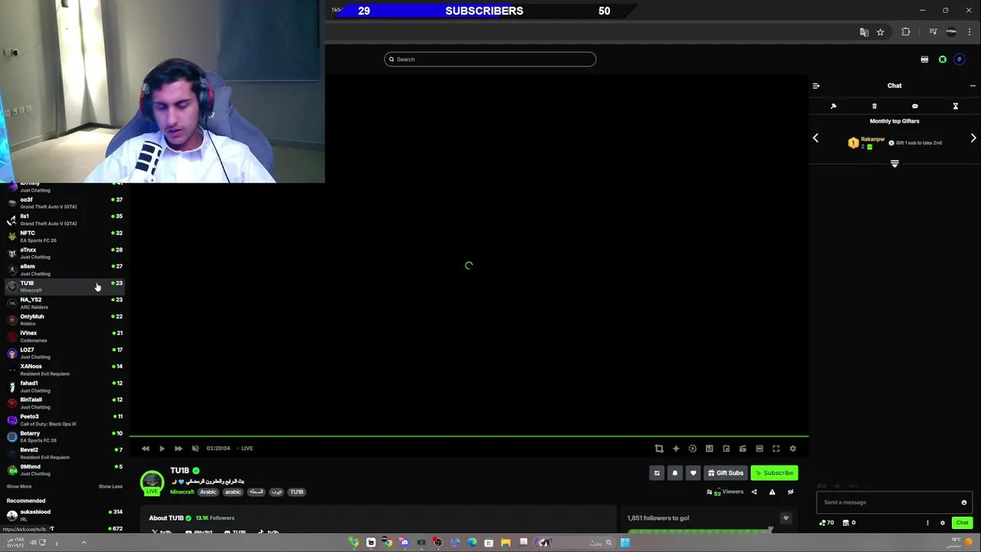Open chat settings gear icon
This screenshot has height=552, width=981.
click(x=943, y=523)
